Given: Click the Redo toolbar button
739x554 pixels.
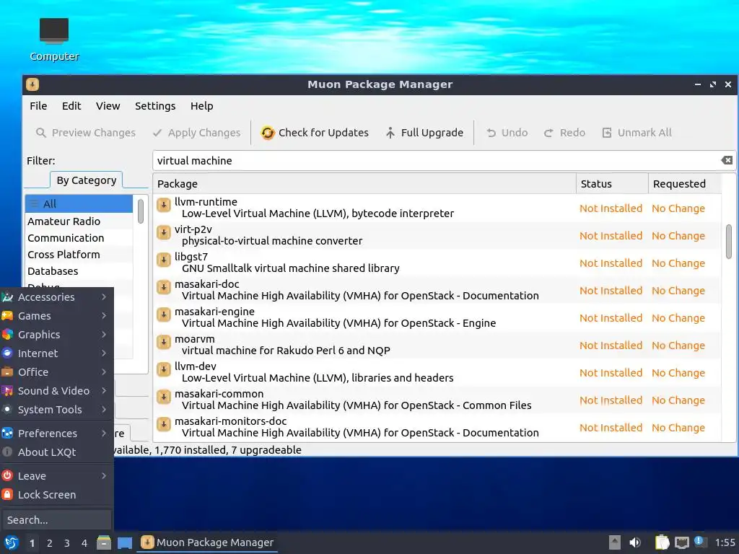Looking at the screenshot, I should coord(564,133).
